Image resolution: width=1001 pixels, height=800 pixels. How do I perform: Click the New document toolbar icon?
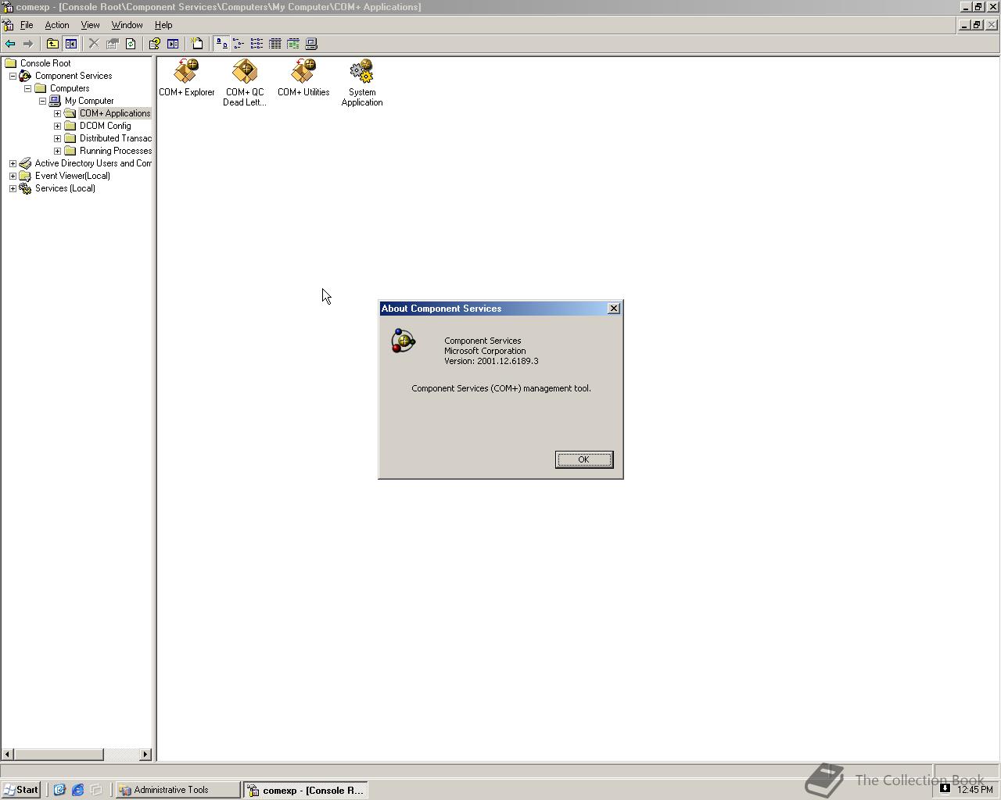[x=197, y=44]
